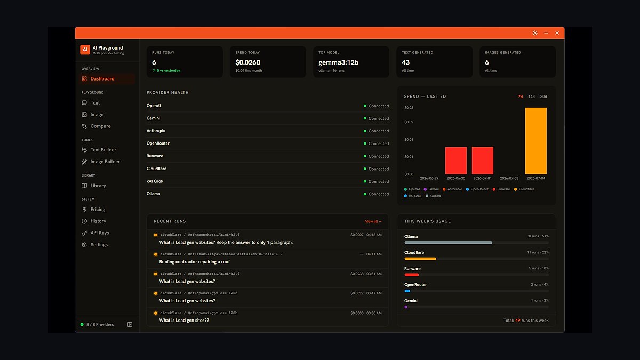Click the Runware provider health row name
This screenshot has width=640, height=360.
tap(155, 156)
